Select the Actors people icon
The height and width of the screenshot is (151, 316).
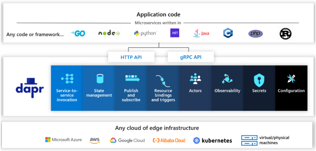(x=195, y=79)
